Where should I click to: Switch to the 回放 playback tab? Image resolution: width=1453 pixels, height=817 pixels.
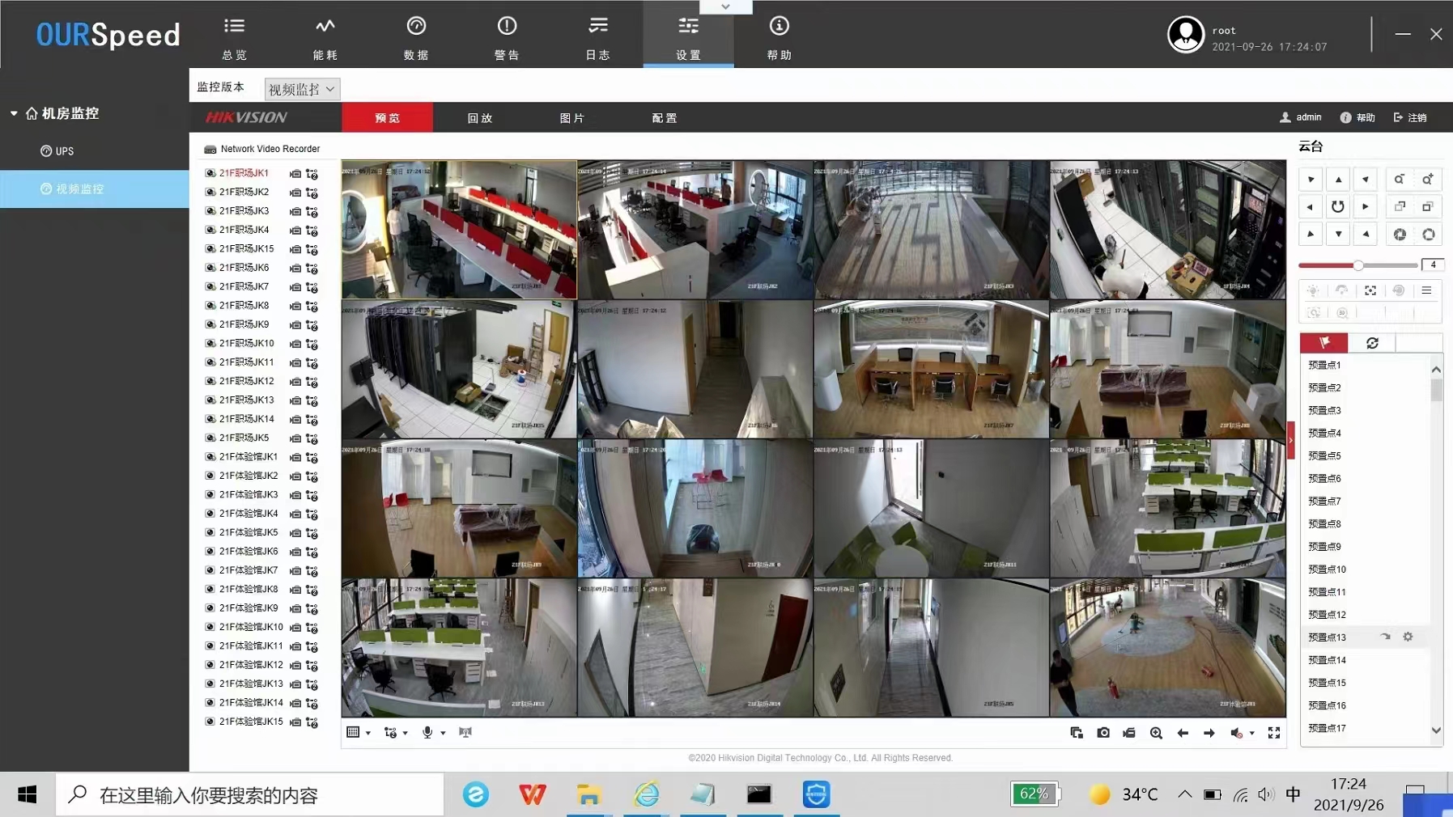point(479,118)
